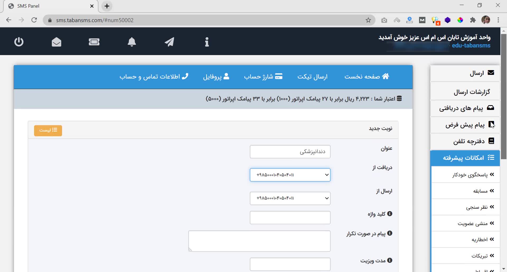
Task: Open پروفایل menu item
Action: pyautogui.click(x=216, y=77)
